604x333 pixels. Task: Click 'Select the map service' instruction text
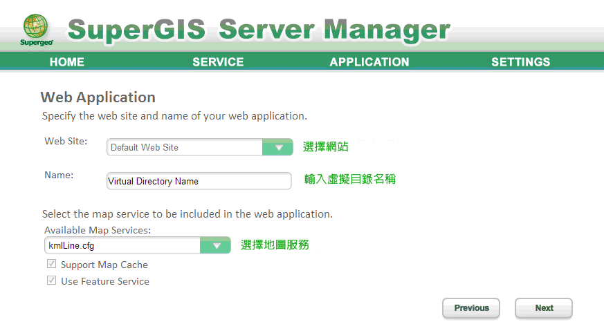pyautogui.click(x=187, y=214)
